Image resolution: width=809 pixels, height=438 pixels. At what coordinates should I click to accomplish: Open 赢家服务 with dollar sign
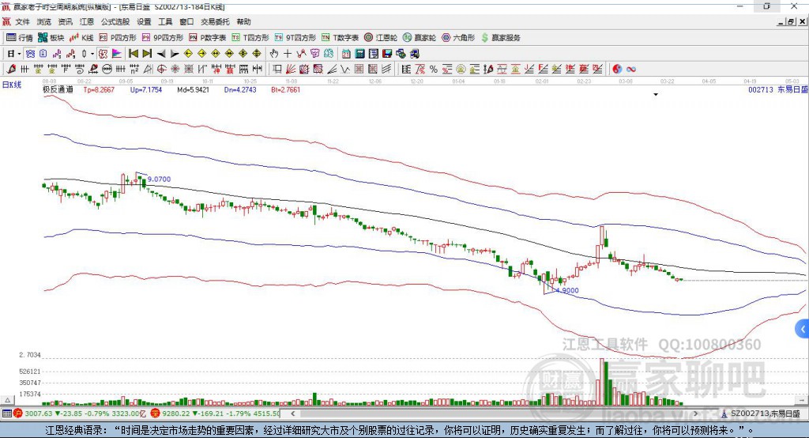click(x=500, y=38)
